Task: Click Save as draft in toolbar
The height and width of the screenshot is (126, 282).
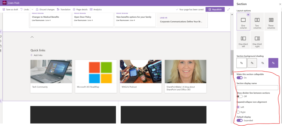Action: (x=10, y=10)
